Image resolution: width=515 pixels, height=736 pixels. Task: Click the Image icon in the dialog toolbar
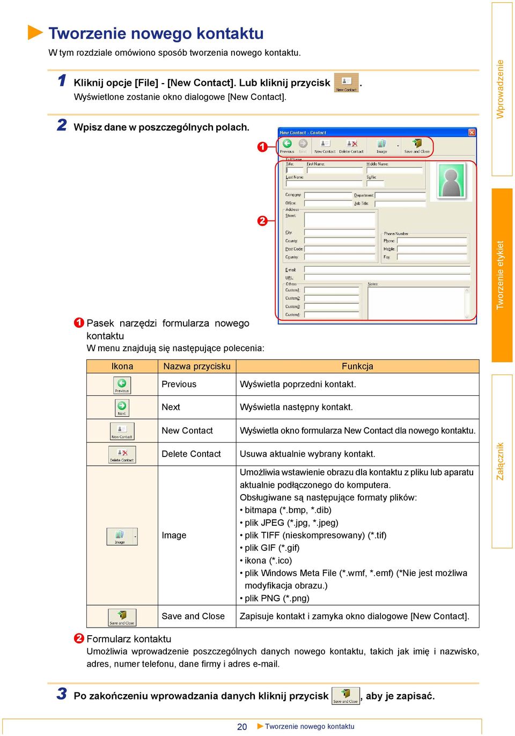click(x=381, y=145)
